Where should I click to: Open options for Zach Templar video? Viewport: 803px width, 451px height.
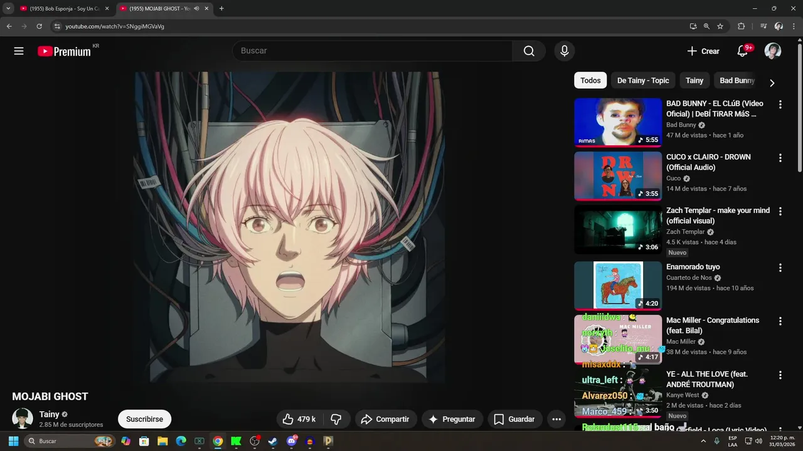coord(780,212)
